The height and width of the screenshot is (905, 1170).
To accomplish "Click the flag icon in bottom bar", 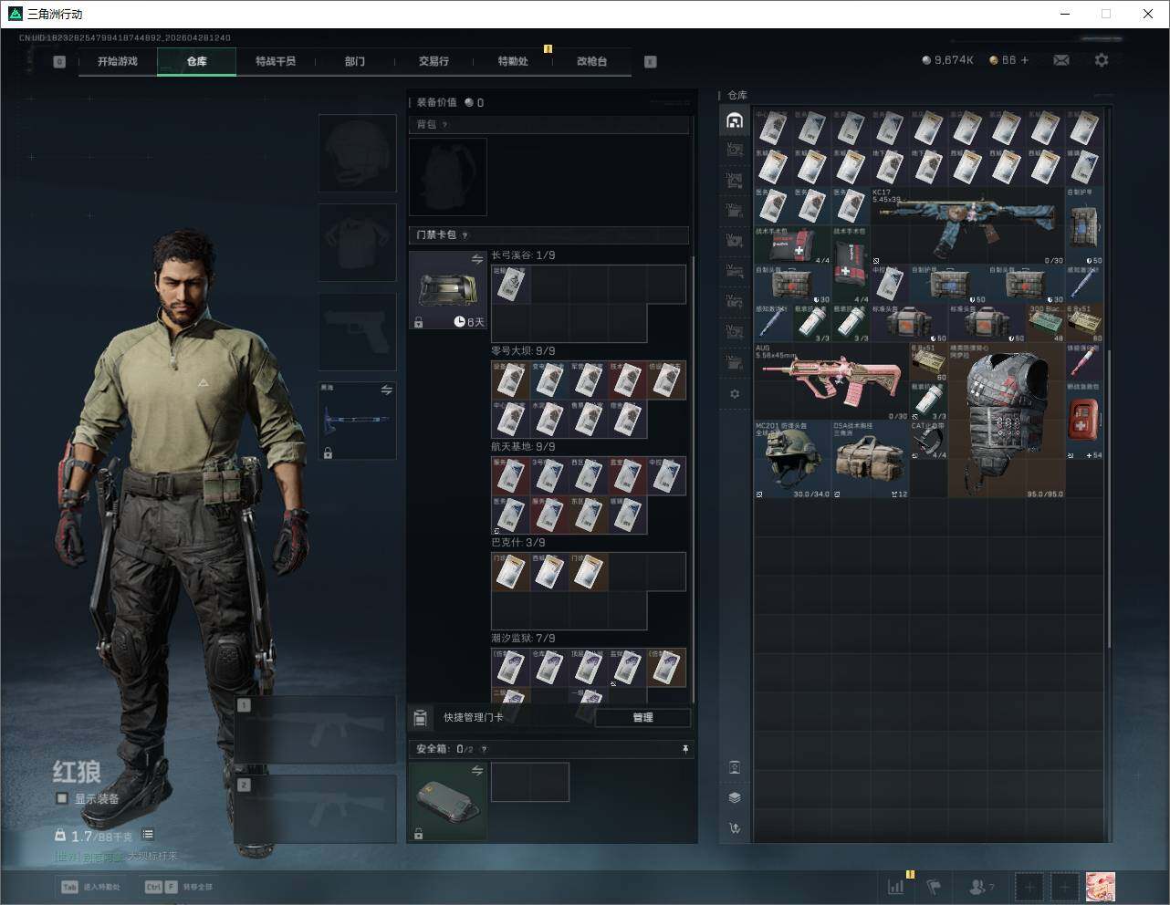I will (x=935, y=886).
